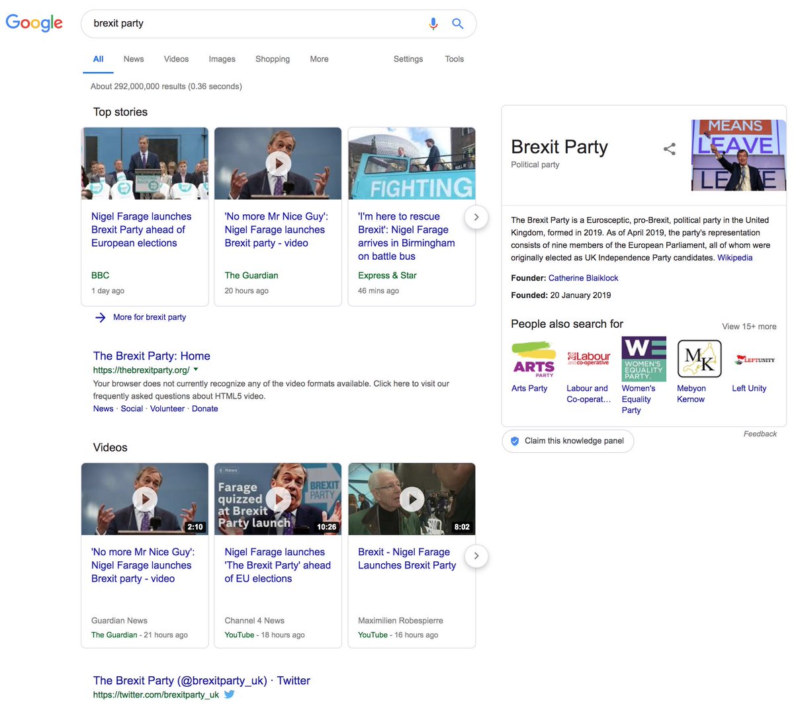Open BBC story on Farage launching Brexit Party
The width and height of the screenshot is (794, 704).
142,229
